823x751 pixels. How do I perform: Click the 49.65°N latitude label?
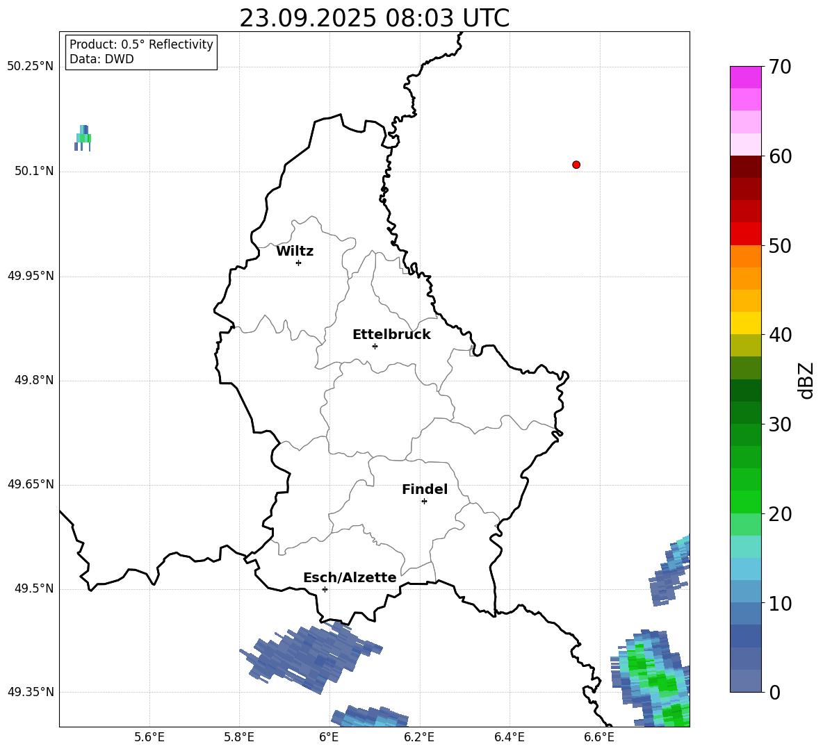pyautogui.click(x=31, y=484)
